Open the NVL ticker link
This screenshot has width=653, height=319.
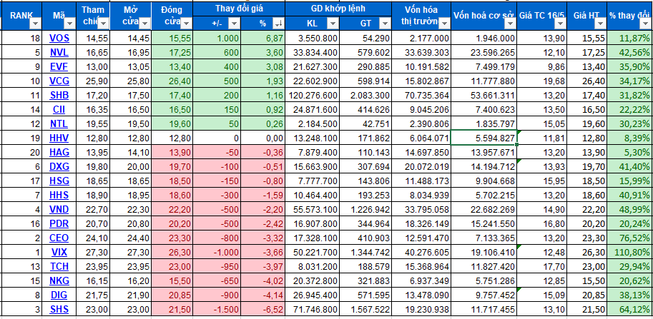tap(59, 53)
